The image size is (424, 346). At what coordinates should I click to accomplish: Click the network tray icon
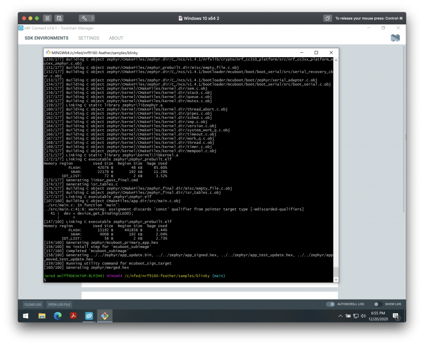click(x=356, y=316)
